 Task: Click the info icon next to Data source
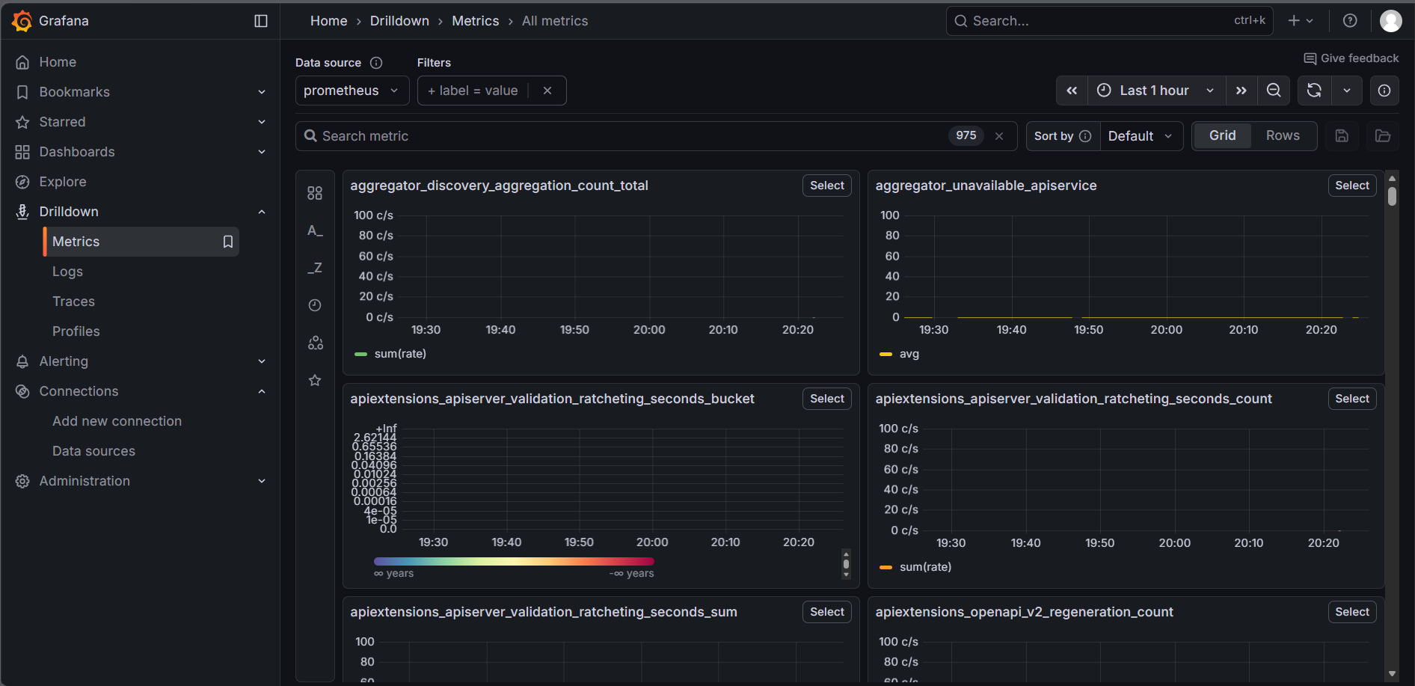(x=376, y=63)
